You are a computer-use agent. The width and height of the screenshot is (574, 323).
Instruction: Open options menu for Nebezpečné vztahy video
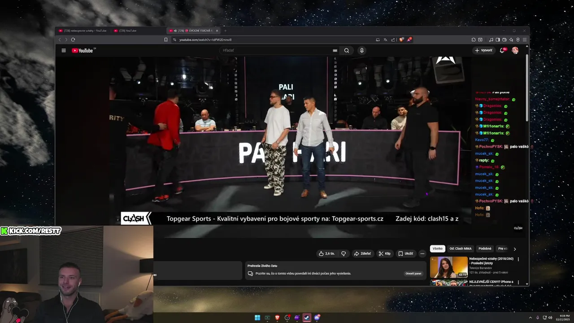(x=518, y=259)
